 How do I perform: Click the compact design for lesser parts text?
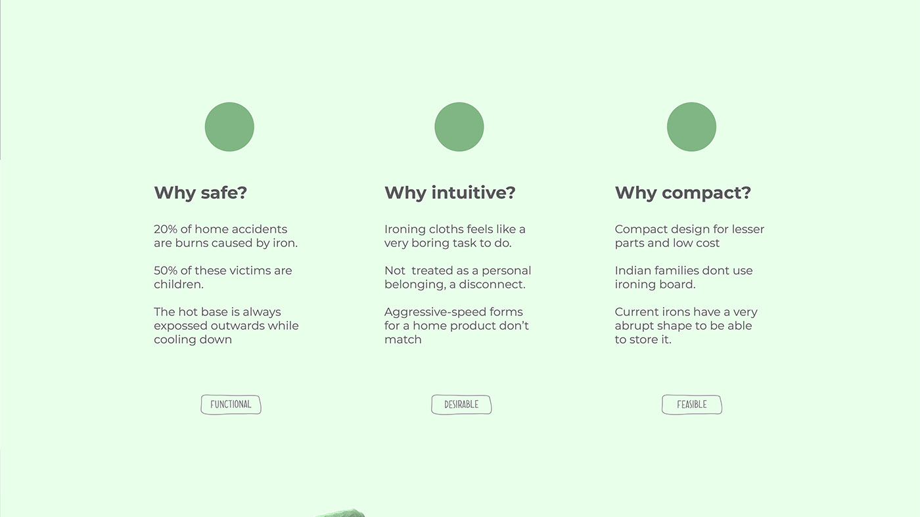(x=689, y=236)
